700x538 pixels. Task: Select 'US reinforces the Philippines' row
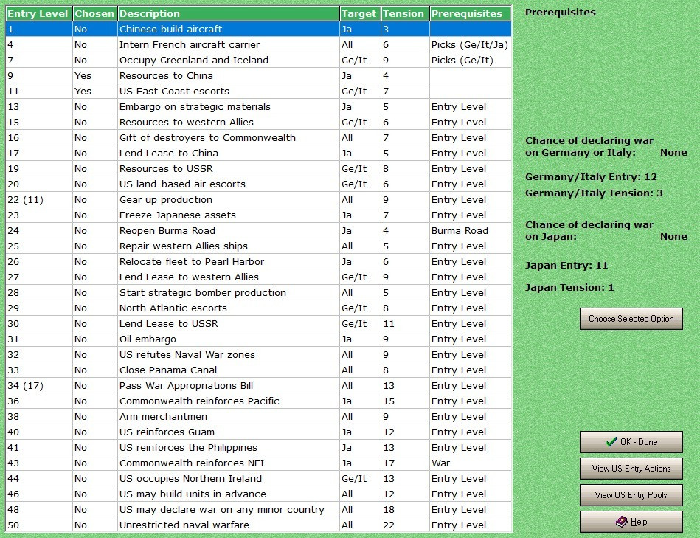(258, 447)
